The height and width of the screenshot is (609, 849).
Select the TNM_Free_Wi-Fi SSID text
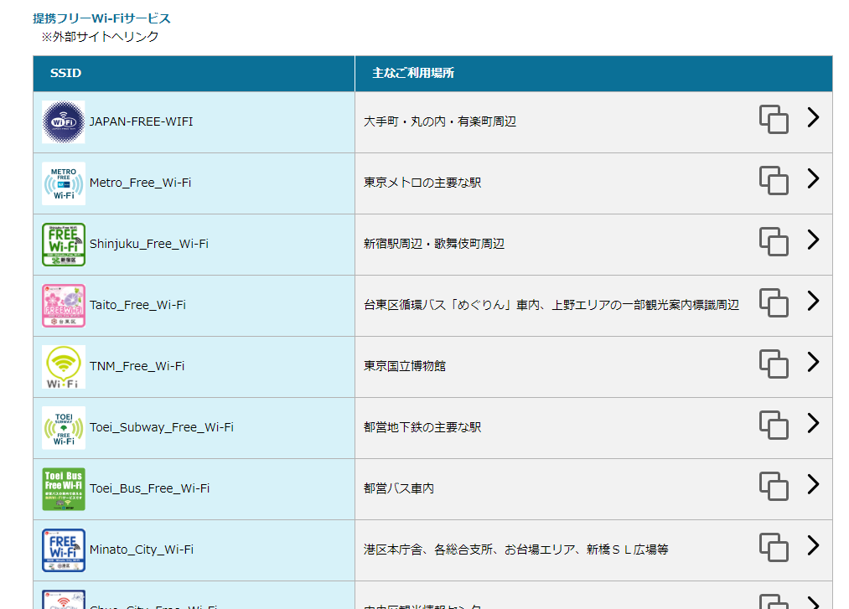(137, 366)
